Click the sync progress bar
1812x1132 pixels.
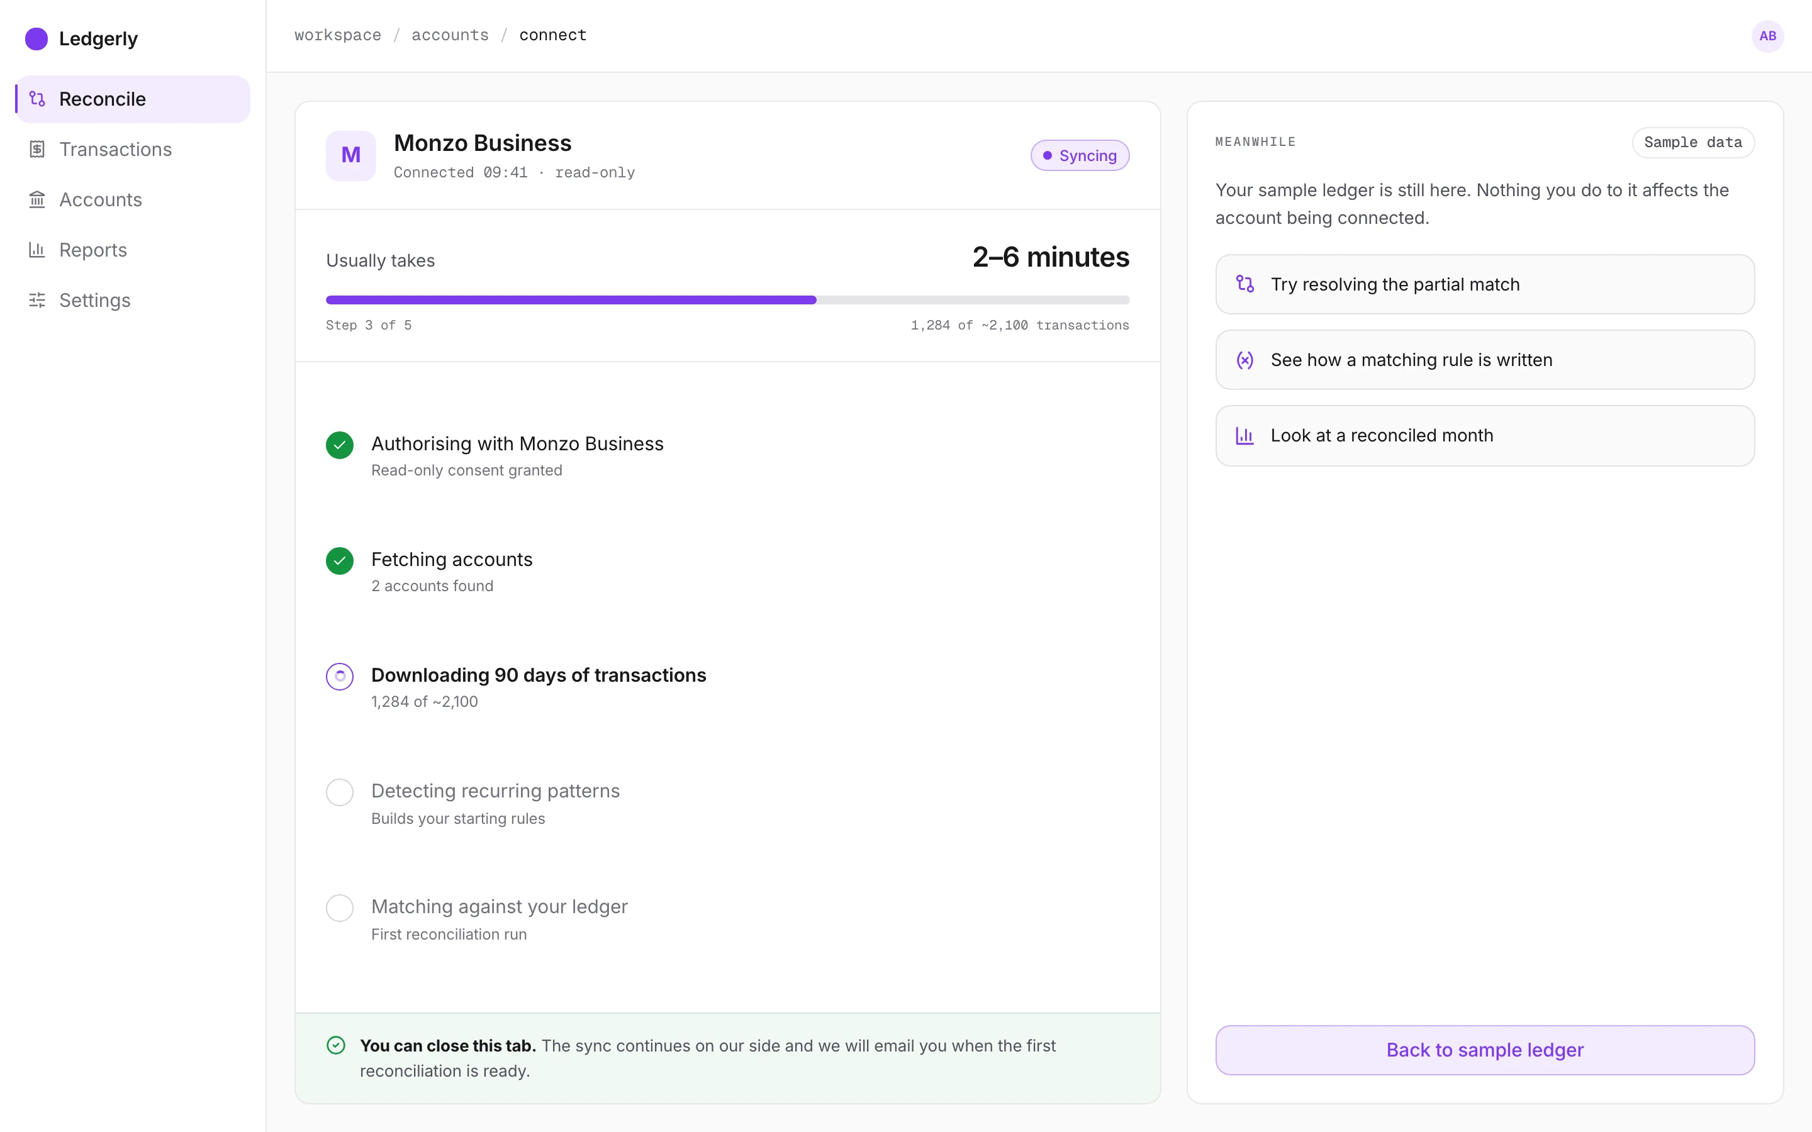[x=727, y=300]
